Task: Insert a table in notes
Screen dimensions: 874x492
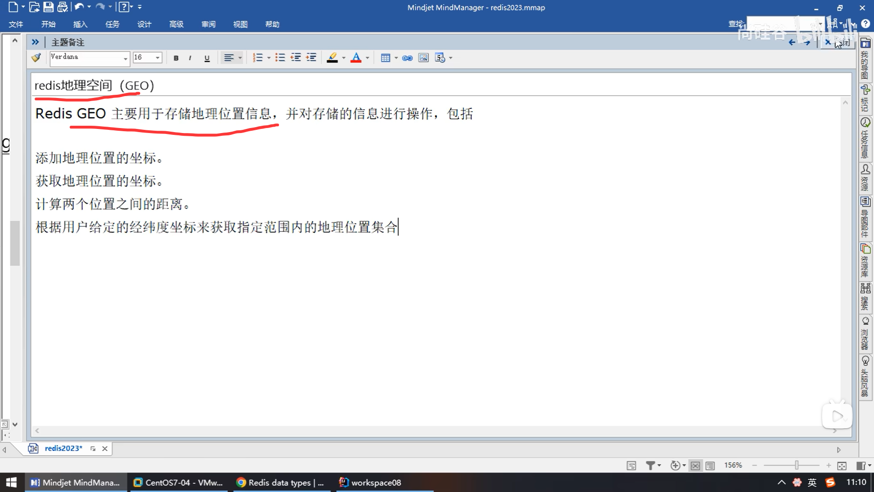Action: pos(386,58)
